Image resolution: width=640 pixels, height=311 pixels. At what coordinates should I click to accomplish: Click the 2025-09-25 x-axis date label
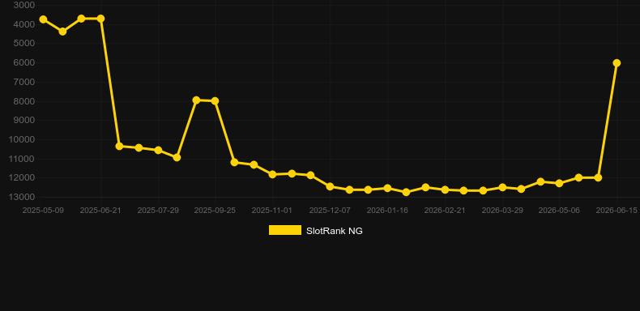pyautogui.click(x=215, y=211)
